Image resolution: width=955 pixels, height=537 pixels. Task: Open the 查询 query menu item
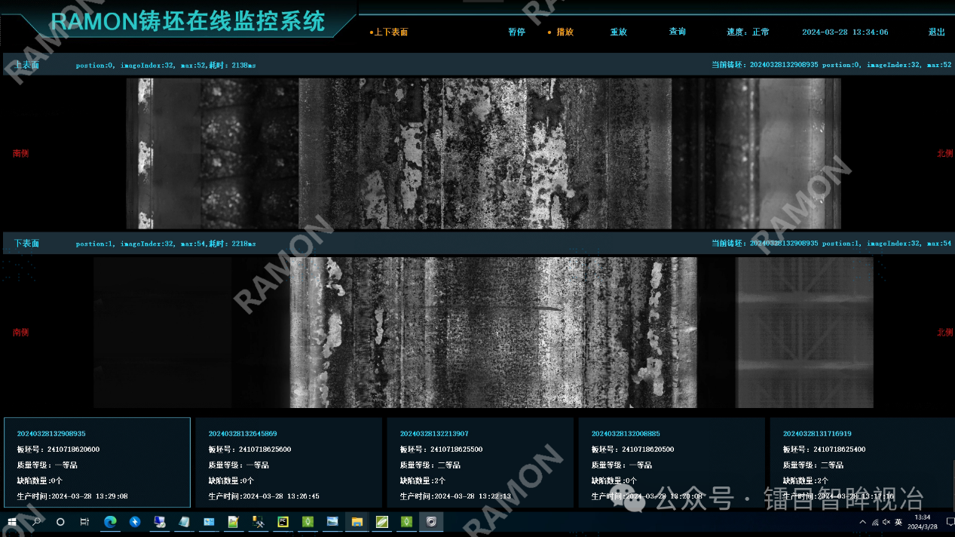(677, 32)
